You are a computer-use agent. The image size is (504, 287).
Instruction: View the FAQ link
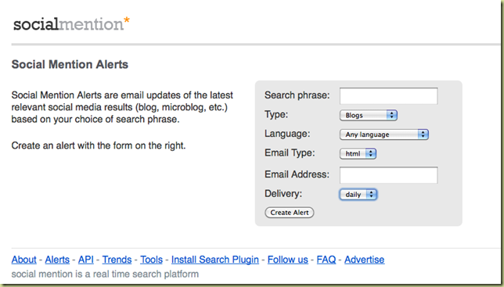(326, 260)
